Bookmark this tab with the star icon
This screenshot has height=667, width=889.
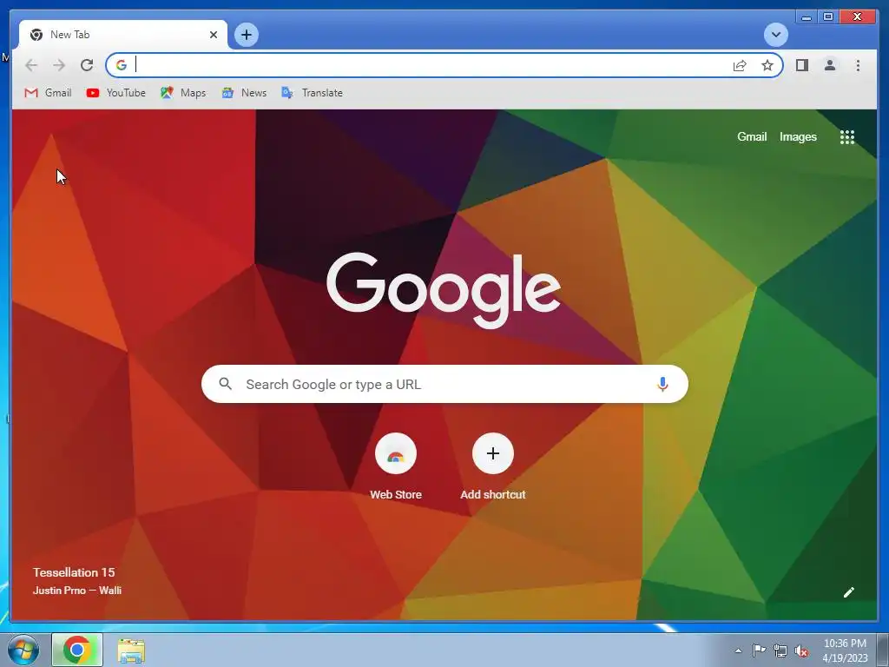[x=767, y=65]
